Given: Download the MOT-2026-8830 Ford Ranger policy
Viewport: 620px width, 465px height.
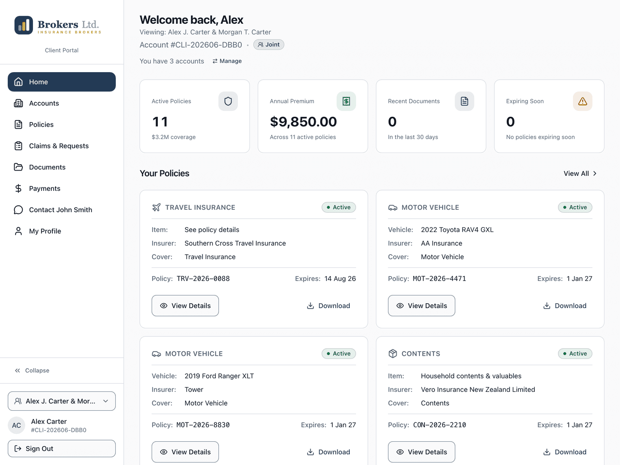Looking at the screenshot, I should pyautogui.click(x=328, y=452).
